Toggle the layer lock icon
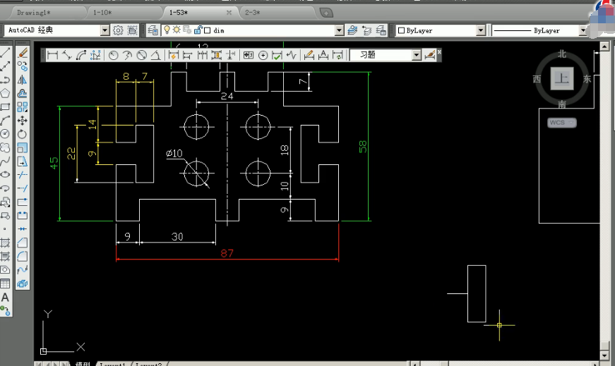 (198, 30)
